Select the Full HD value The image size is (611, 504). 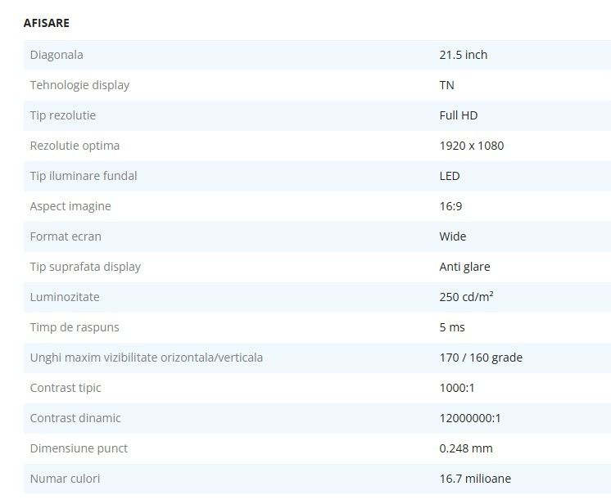click(x=458, y=115)
